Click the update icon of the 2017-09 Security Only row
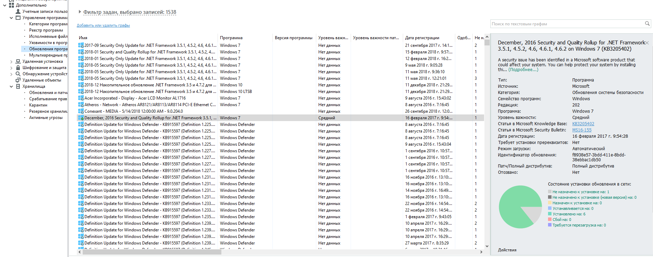This screenshot has width=653, height=257. (x=81, y=45)
